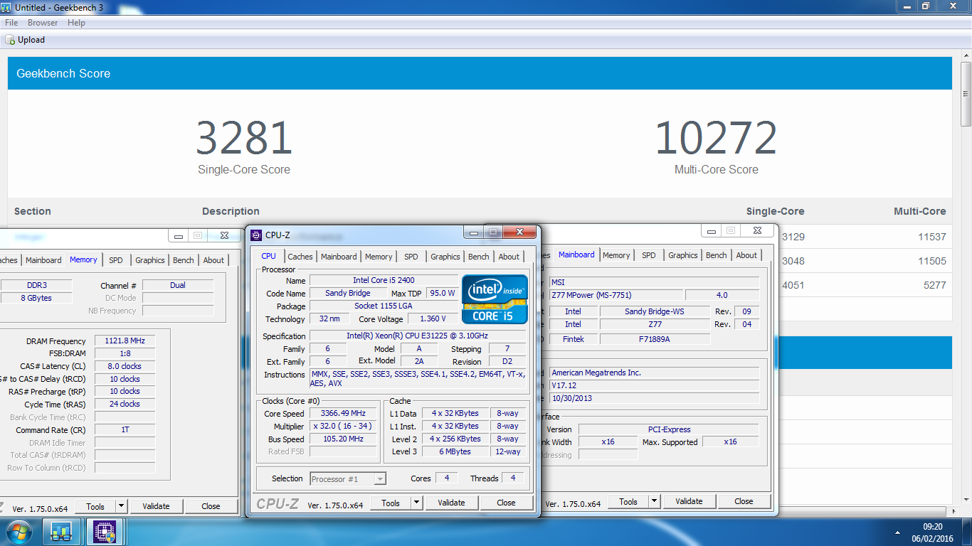Show hidden system tray icons arrow

(898, 532)
